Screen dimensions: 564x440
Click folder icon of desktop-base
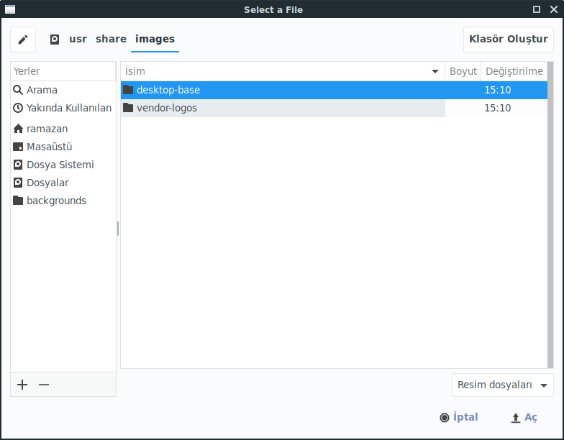128,89
